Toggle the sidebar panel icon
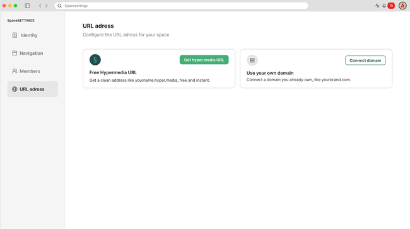 point(27,6)
